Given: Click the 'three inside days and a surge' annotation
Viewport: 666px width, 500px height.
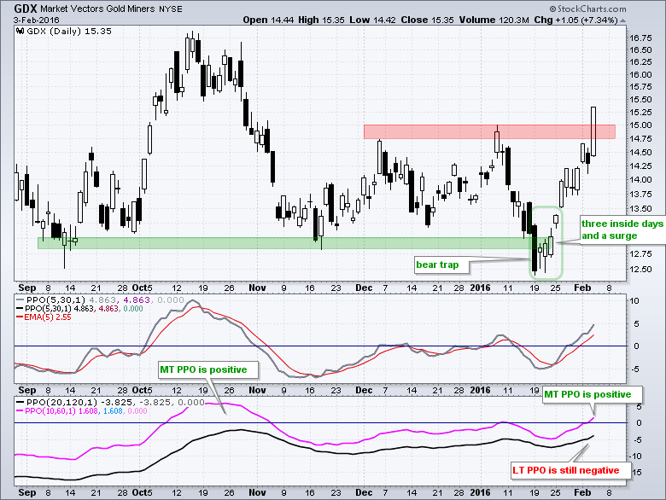Looking at the screenshot, I should (622, 230).
